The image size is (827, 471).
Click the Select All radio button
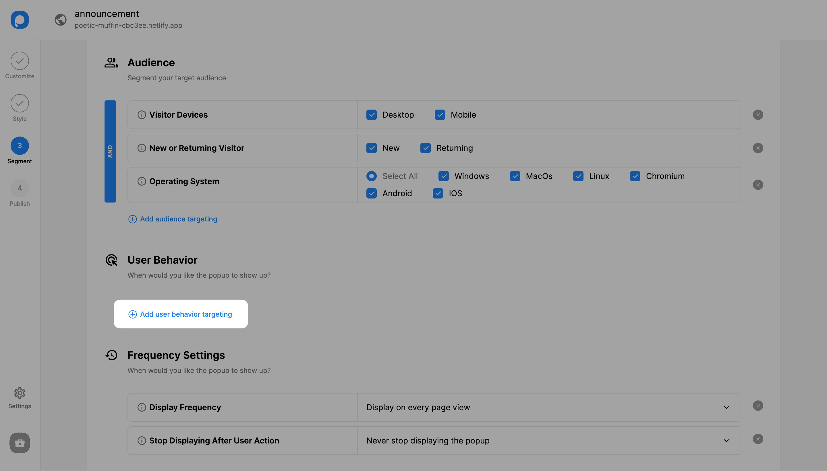[x=371, y=176]
